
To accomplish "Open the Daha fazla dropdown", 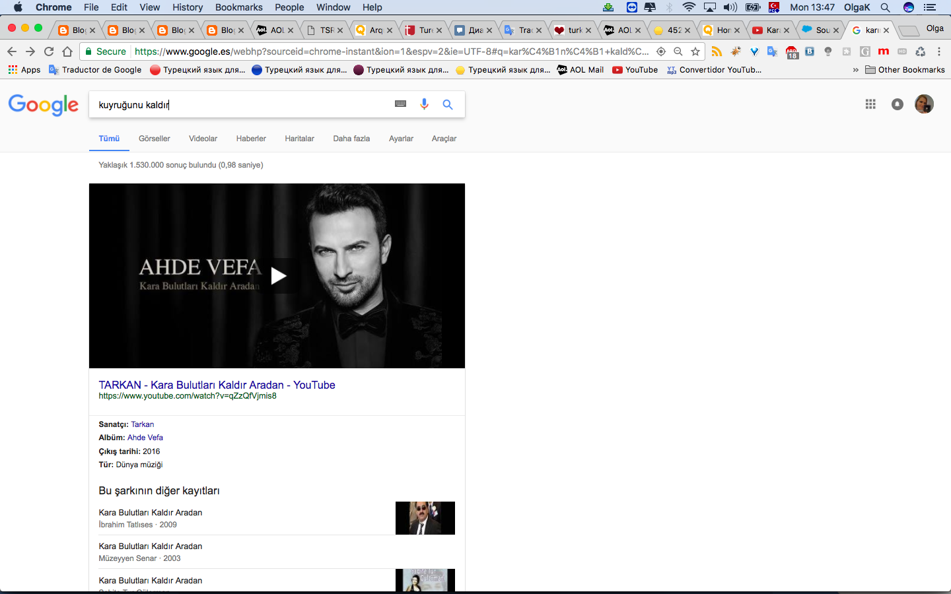I will click(x=351, y=139).
